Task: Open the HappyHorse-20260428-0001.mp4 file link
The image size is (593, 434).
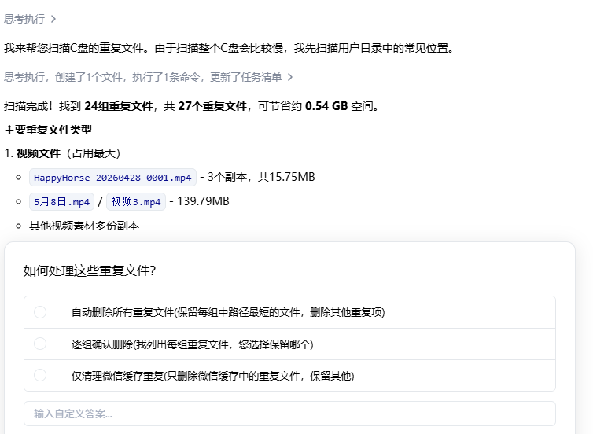Action: 112,178
